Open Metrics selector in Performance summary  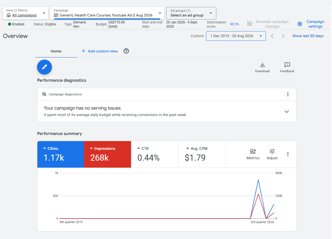(253, 154)
